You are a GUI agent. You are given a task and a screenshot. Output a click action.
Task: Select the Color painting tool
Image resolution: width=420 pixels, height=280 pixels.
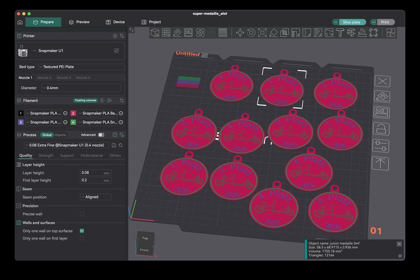point(329,33)
